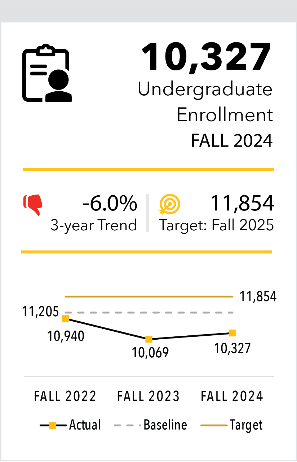Click the 10,069 data label
Screen dimensions: 297x462
[x=150, y=352]
